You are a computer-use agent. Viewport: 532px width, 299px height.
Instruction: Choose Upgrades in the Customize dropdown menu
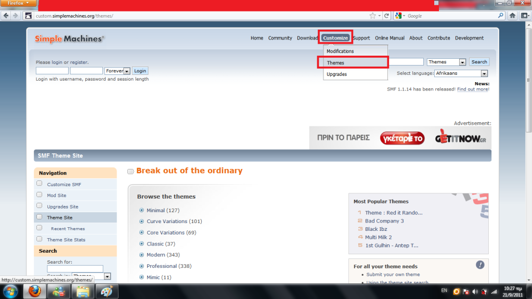coord(336,74)
